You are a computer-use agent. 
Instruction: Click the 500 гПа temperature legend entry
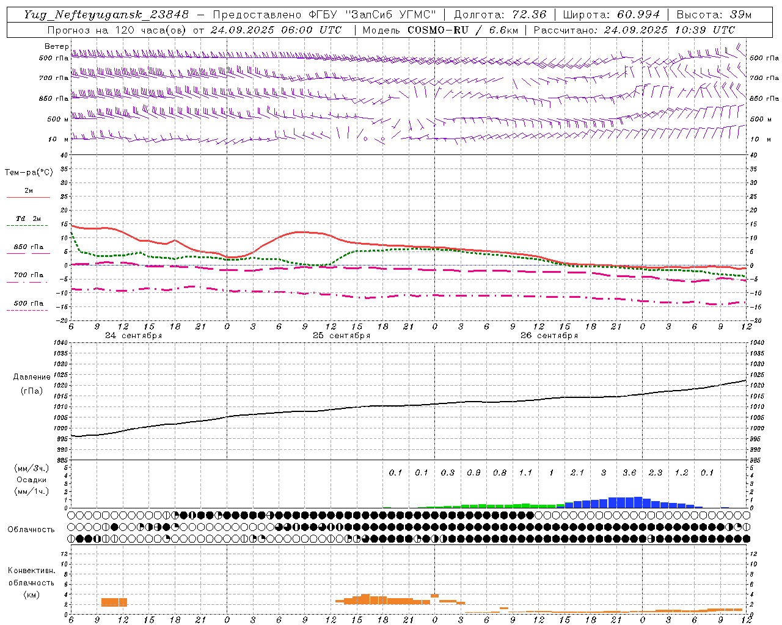[x=28, y=303]
